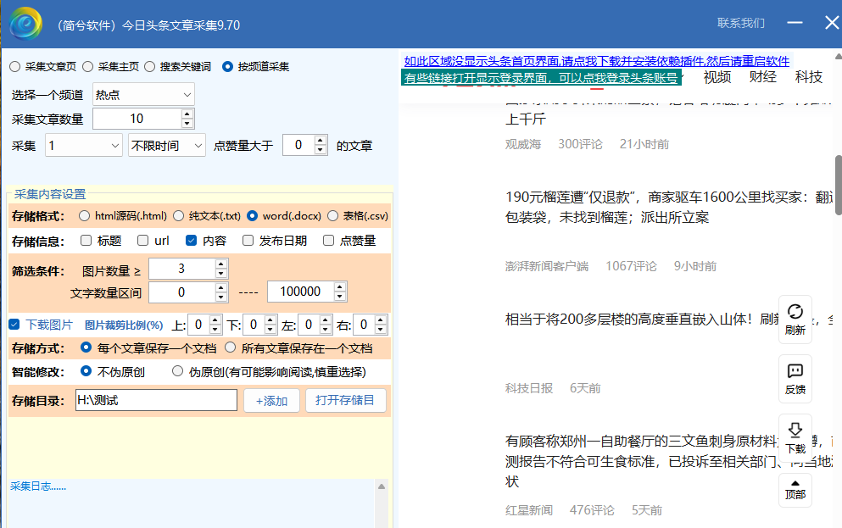This screenshot has width=842, height=528.
Task: Increase maximum 文字数量 100000 with up arrow
Action: (339, 287)
